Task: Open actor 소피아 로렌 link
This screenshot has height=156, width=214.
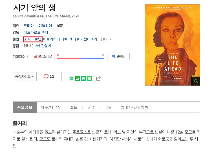Action: [x=33, y=39]
